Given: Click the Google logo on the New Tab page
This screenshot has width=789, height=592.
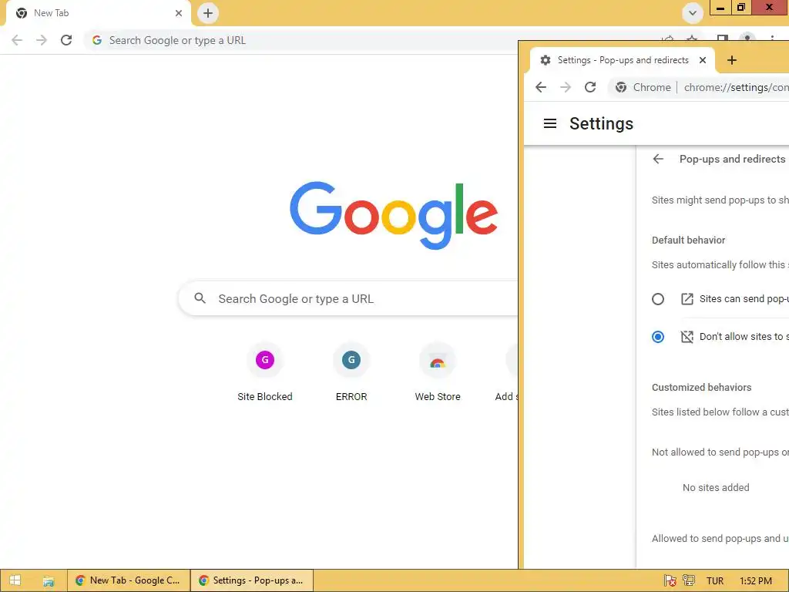Looking at the screenshot, I should pos(394,216).
